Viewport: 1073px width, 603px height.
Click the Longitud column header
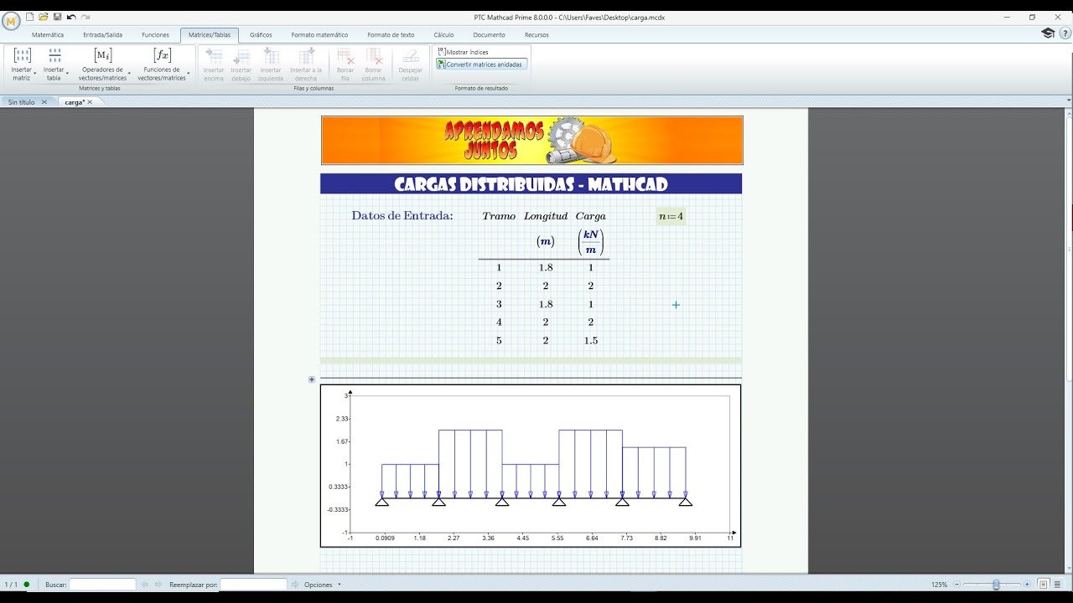click(546, 216)
